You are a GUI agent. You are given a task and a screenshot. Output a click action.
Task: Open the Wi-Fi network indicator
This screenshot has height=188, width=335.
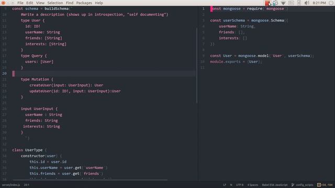[283, 3]
